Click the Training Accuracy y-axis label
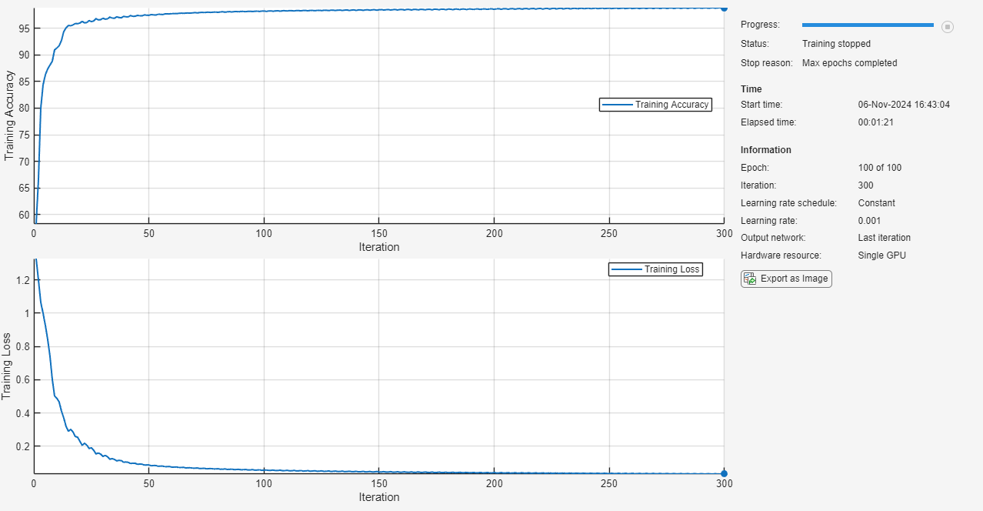The width and height of the screenshot is (983, 511). tap(9, 115)
